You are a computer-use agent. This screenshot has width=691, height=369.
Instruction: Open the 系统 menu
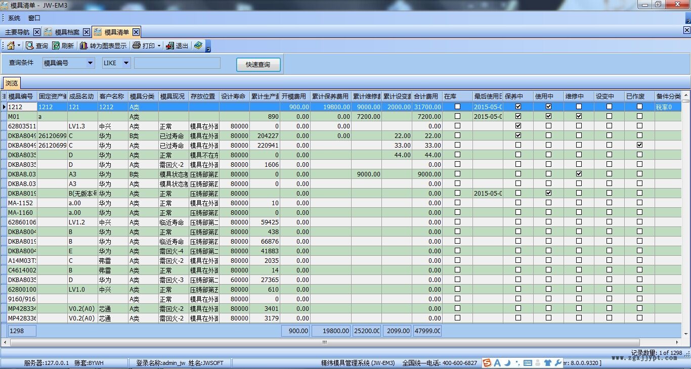[x=14, y=18]
